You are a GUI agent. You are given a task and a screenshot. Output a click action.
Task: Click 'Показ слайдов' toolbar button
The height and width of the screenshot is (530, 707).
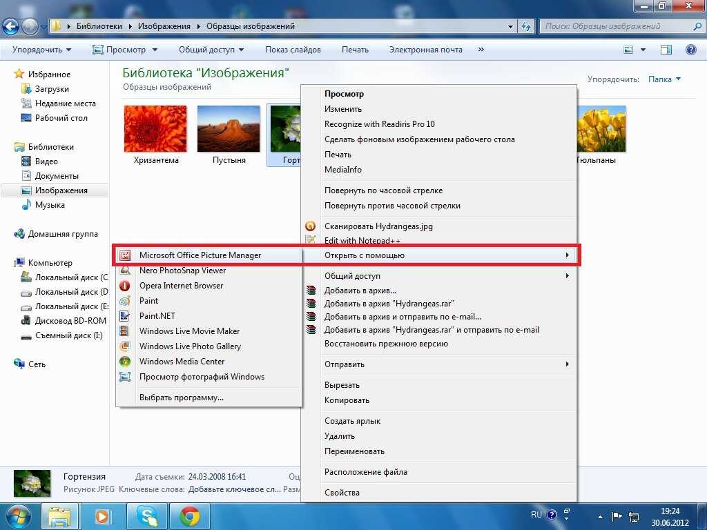click(x=293, y=50)
